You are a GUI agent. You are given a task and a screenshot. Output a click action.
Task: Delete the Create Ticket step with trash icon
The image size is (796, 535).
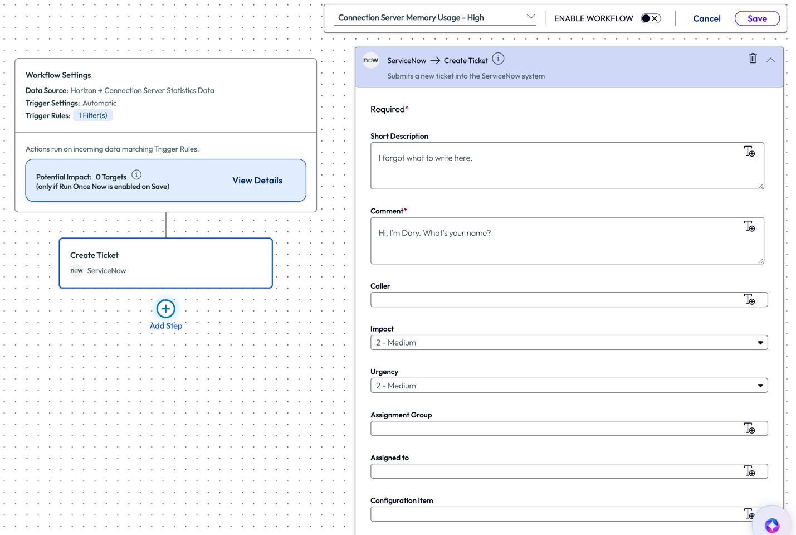point(753,59)
